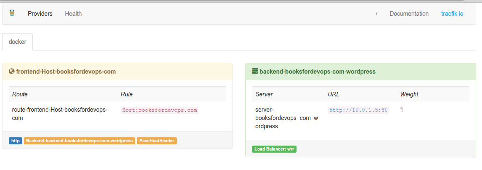The height and width of the screenshot is (170, 482).
Task: Visit the traefik.io link
Action: coord(452,14)
